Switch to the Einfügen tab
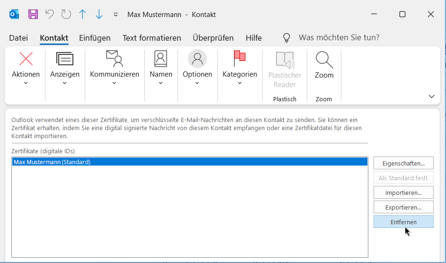 (x=95, y=38)
